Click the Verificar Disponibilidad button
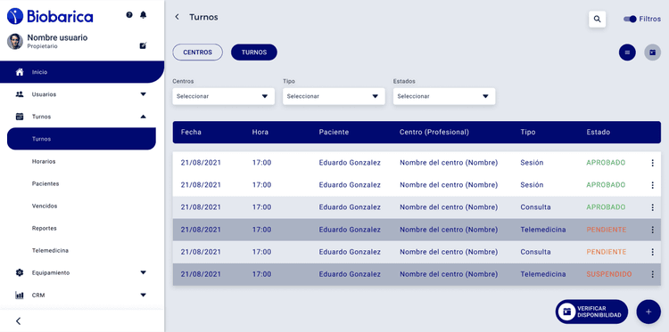The height and width of the screenshot is (332, 669). pyautogui.click(x=591, y=312)
